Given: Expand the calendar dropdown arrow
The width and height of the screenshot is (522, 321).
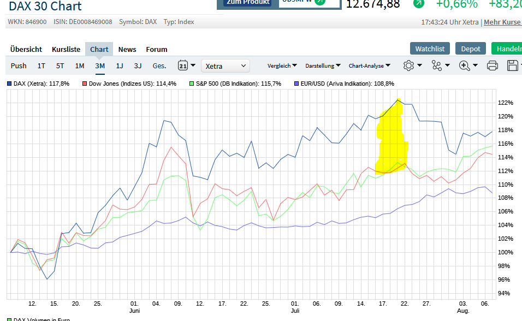Looking at the screenshot, I should [193, 66].
